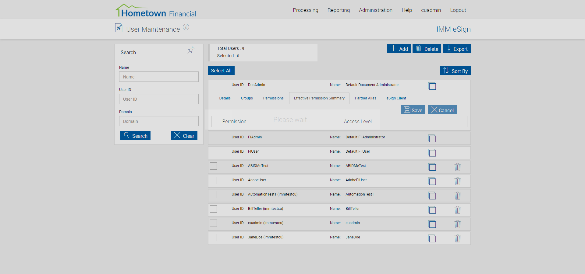The image size is (585, 274).
Task: Click the Select All button
Action: (221, 71)
